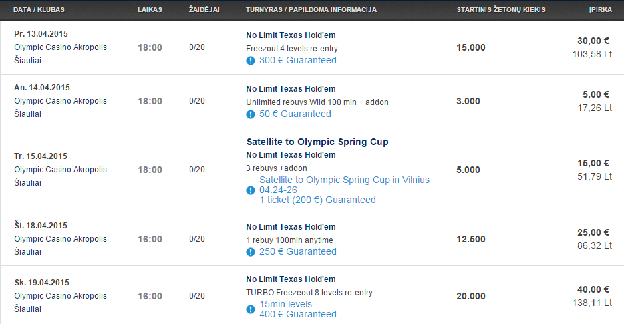Click 0/20 players in the 18.04.2015 row

pyautogui.click(x=197, y=239)
